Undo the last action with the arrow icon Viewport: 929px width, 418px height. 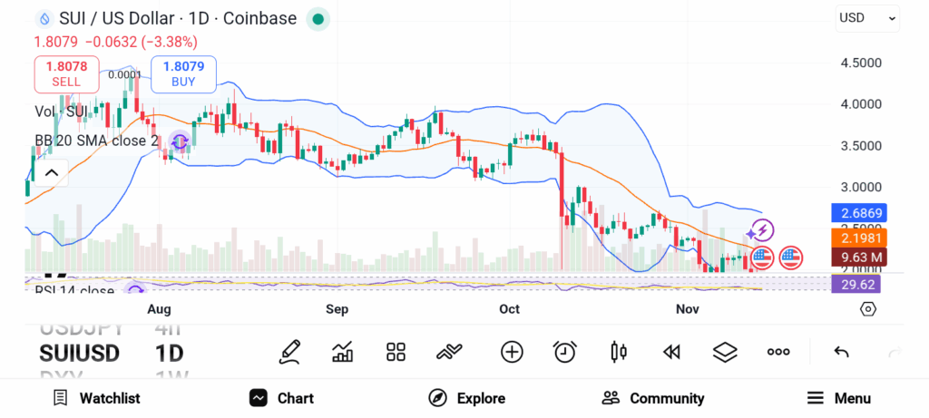point(841,352)
